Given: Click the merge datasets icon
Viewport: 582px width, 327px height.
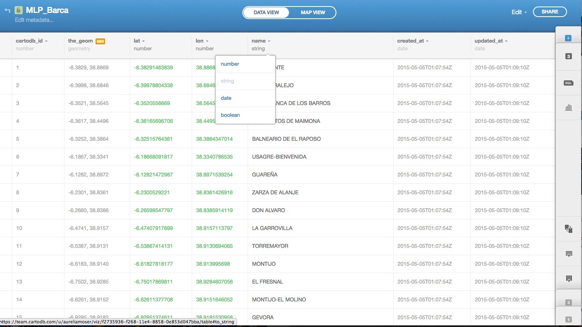Looking at the screenshot, I should (x=569, y=229).
